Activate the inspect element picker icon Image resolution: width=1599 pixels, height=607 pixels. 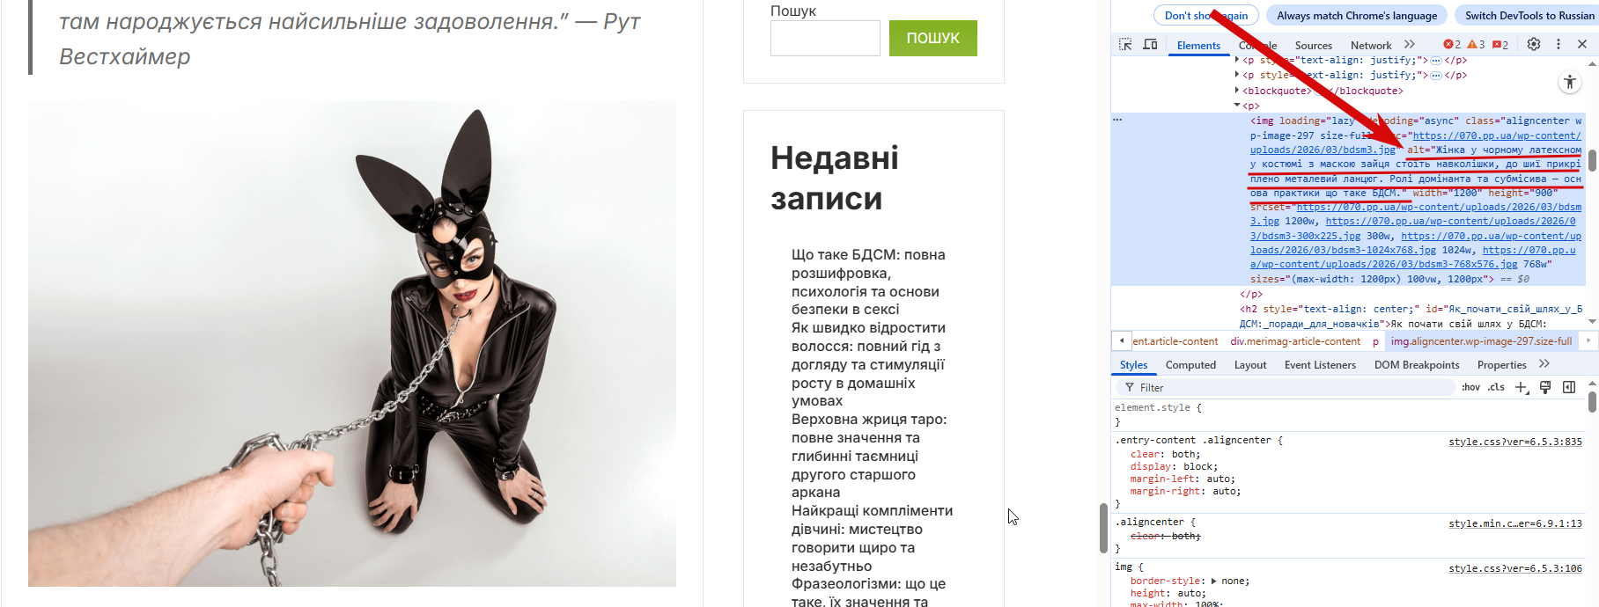pos(1125,44)
